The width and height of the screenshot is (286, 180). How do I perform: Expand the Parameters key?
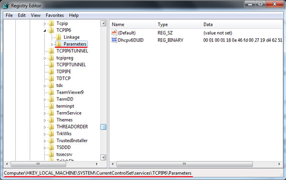[52, 44]
